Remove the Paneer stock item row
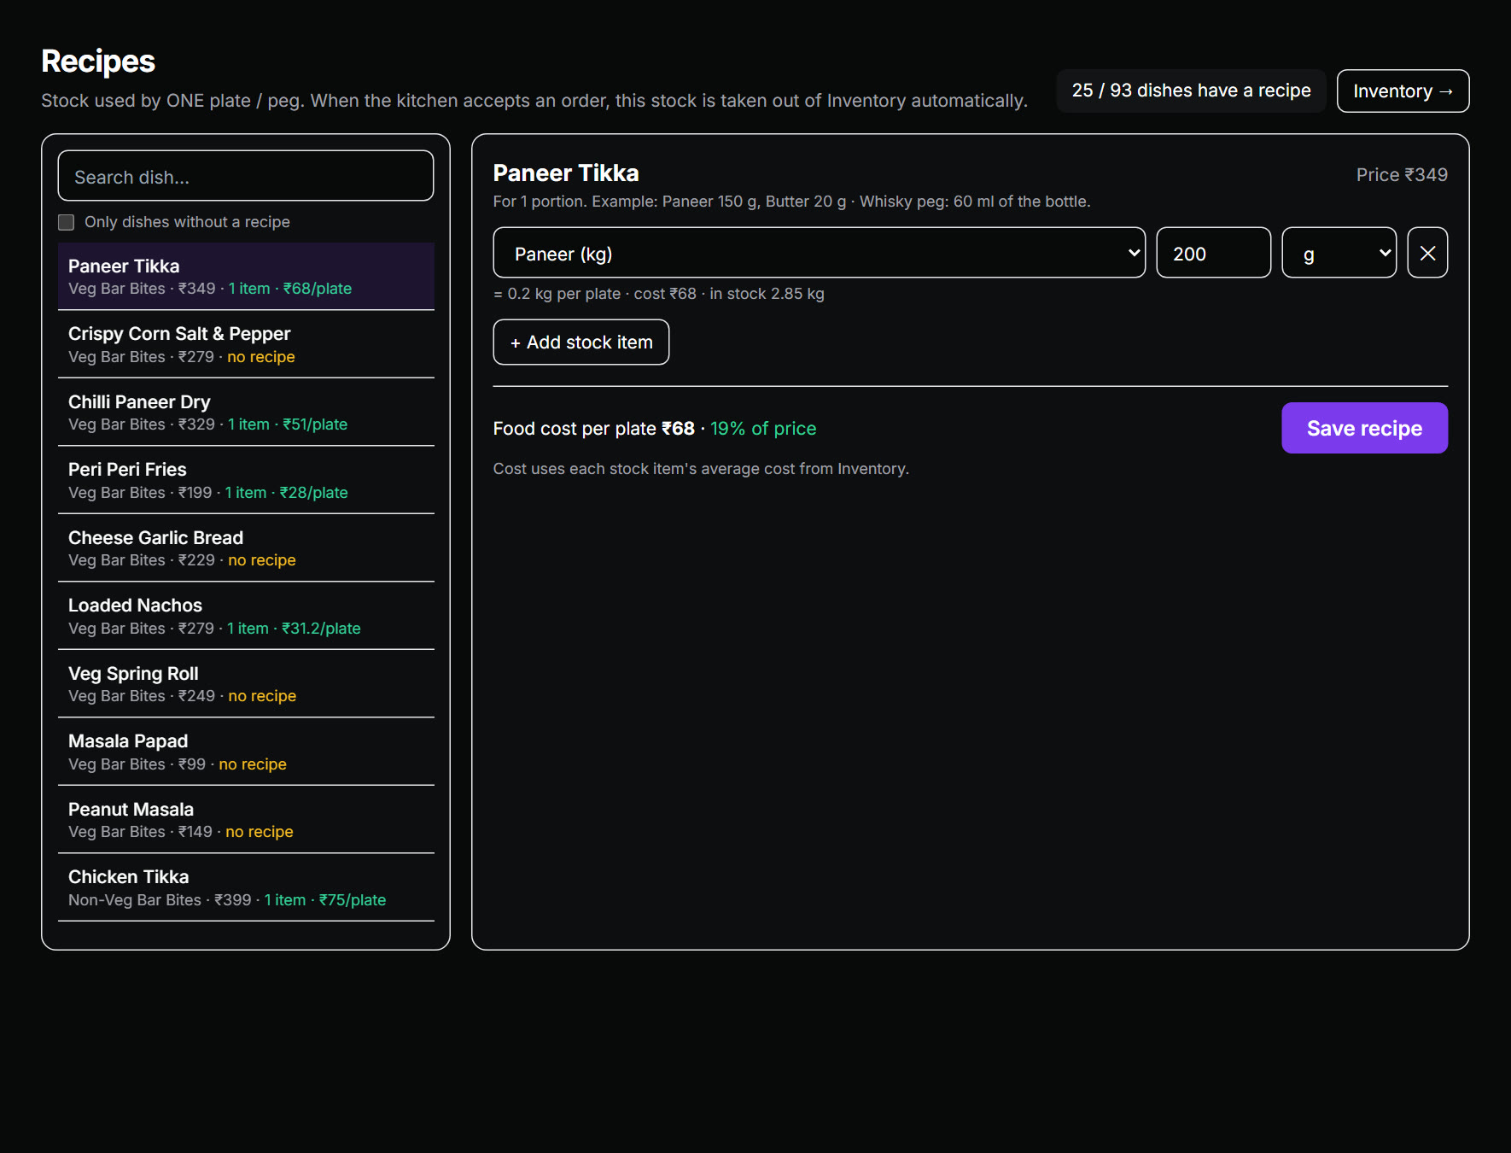Screen dimensions: 1511x1153 point(1427,253)
